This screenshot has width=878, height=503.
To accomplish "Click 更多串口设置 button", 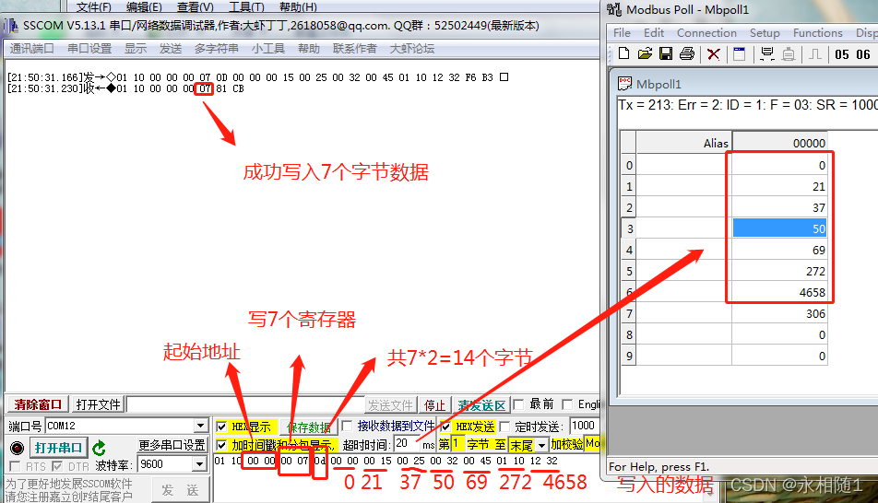I will [172, 445].
